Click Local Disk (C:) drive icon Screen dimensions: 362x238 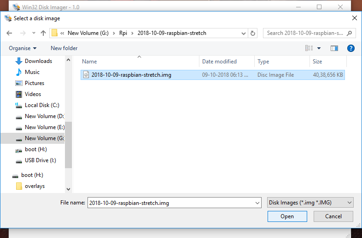click(18, 106)
